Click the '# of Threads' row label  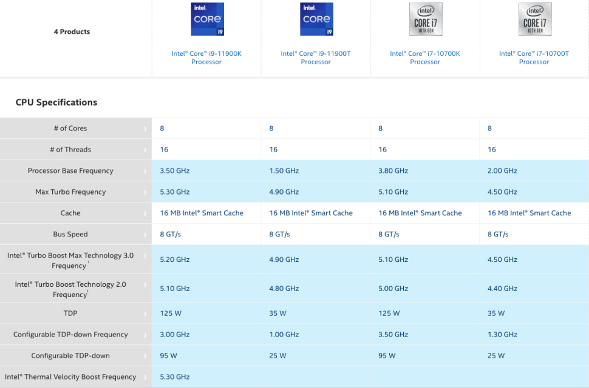[x=70, y=149]
